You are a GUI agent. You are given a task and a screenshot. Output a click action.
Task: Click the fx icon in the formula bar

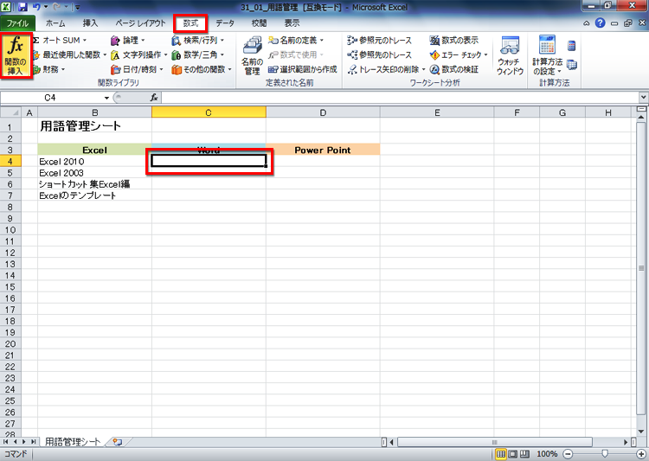(154, 98)
